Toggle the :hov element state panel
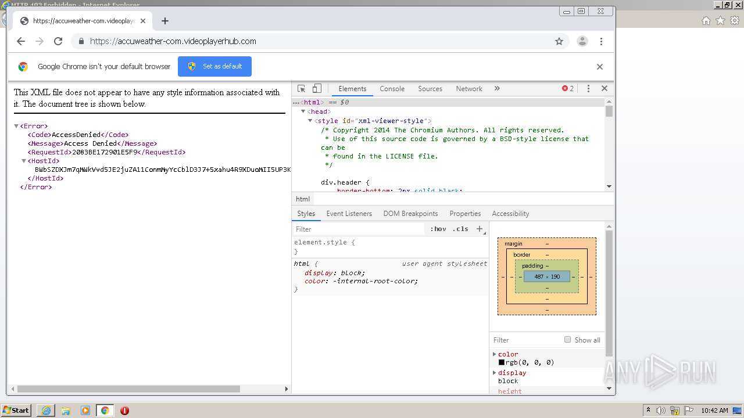The width and height of the screenshot is (744, 418). tap(438, 229)
